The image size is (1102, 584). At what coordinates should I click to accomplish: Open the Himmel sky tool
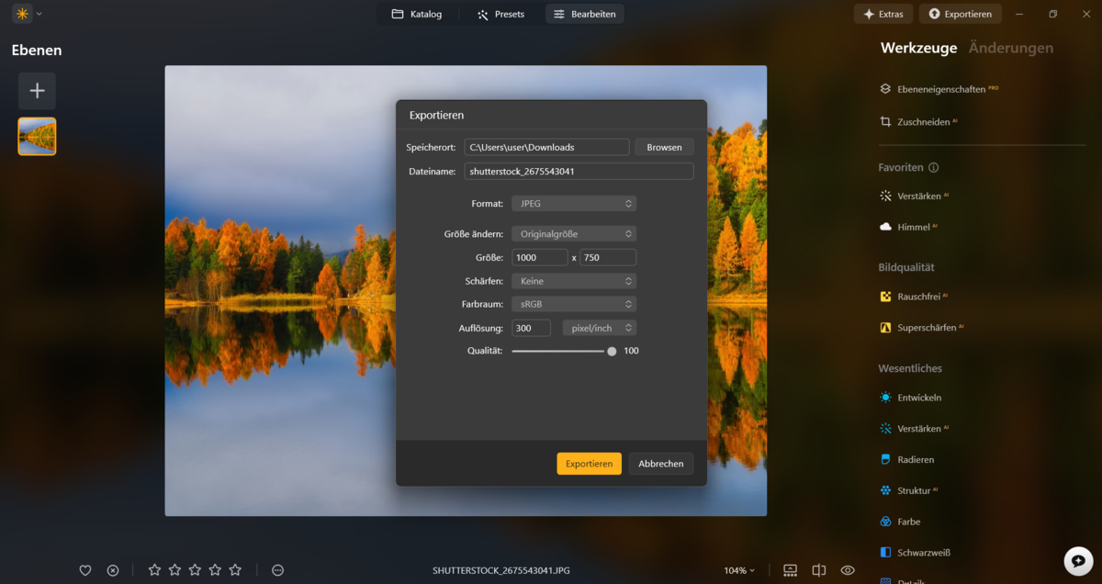click(x=908, y=227)
